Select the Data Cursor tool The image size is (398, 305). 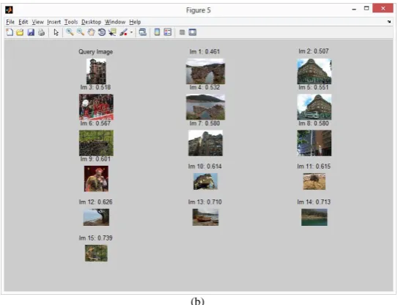pos(112,32)
